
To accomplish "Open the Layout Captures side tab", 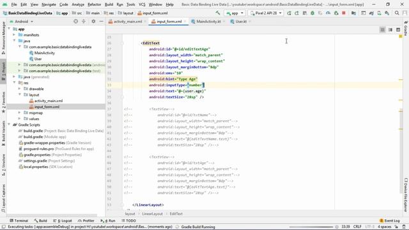I will coord(3,197).
